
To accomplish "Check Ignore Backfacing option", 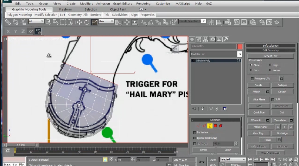I will coord(194,138).
